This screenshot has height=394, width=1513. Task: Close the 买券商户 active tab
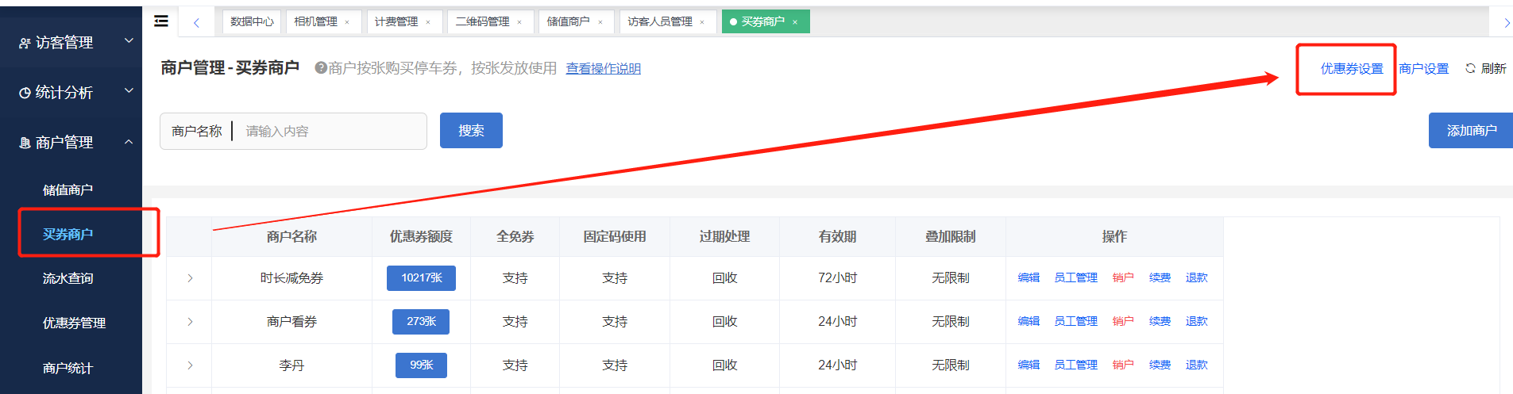[795, 22]
